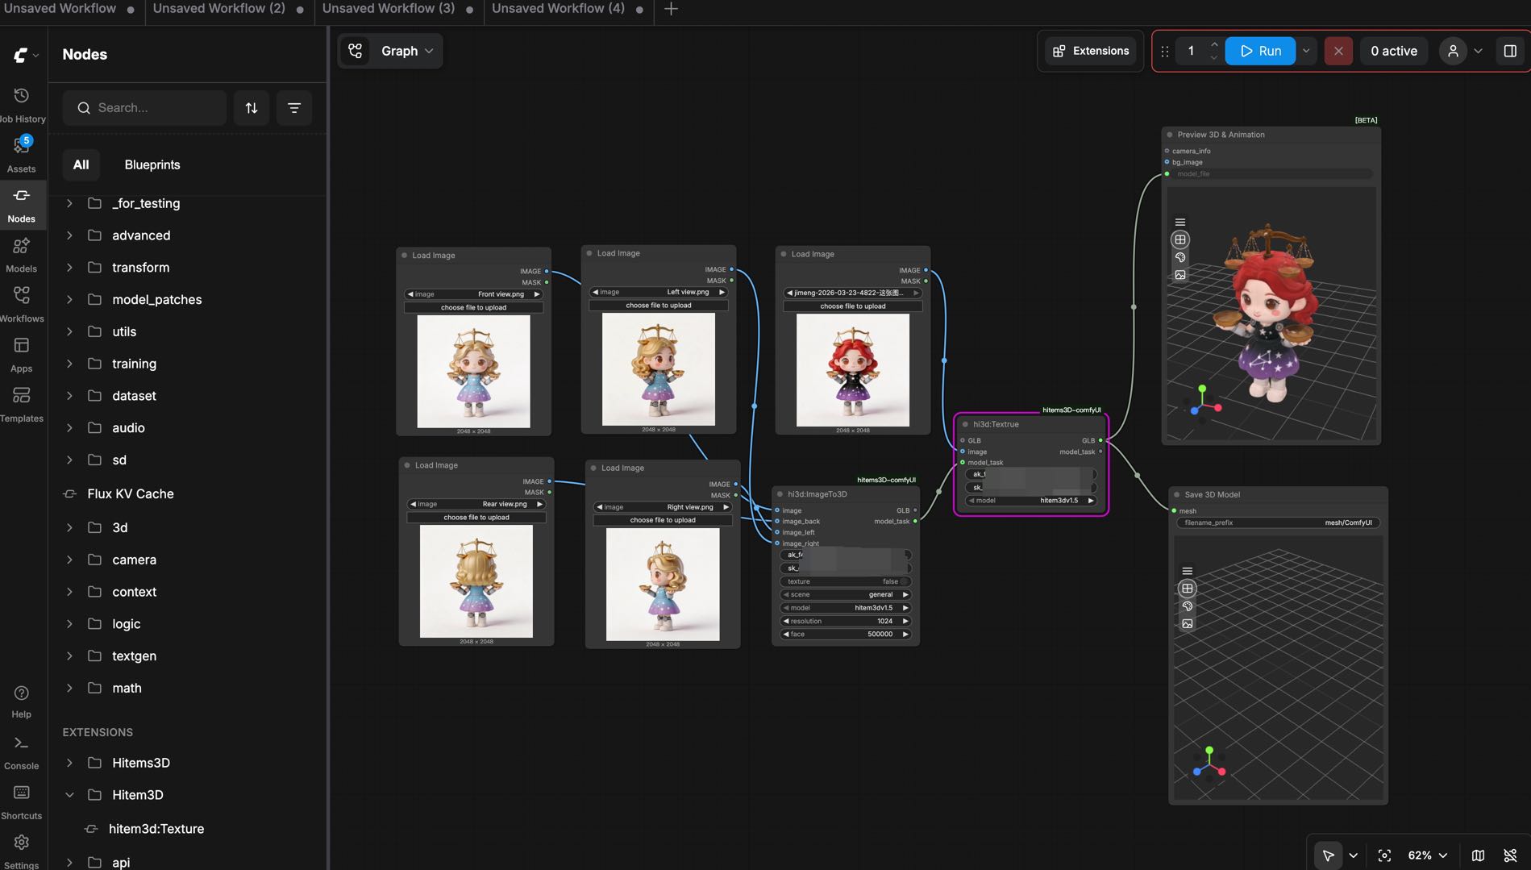This screenshot has height=870, width=1531.
Task: Open the Templates panel in the sidebar
Action: [21, 401]
